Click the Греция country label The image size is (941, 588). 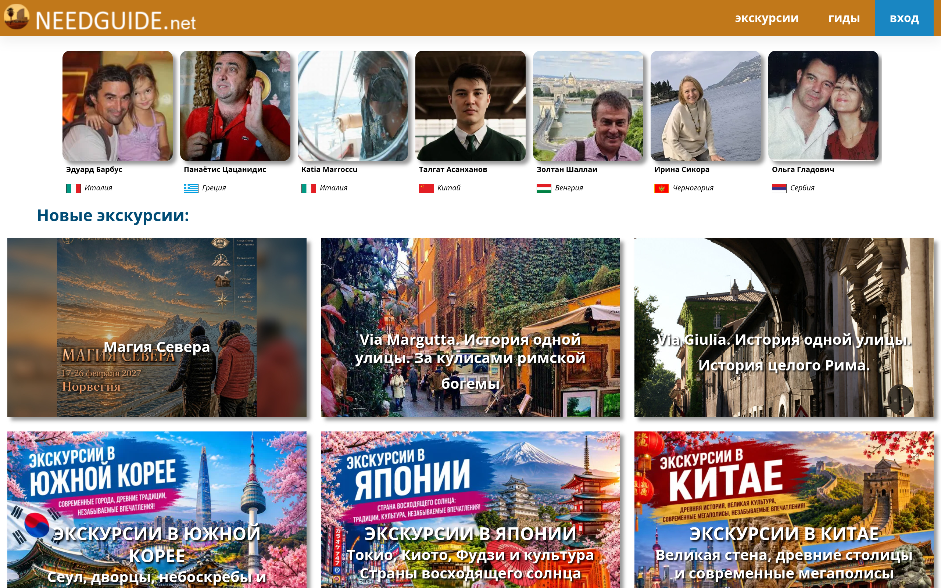[x=214, y=188]
